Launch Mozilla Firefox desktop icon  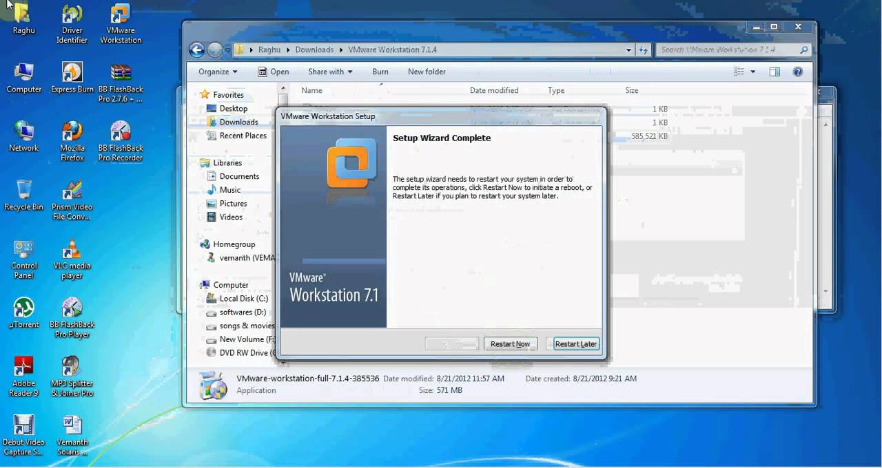tap(72, 141)
